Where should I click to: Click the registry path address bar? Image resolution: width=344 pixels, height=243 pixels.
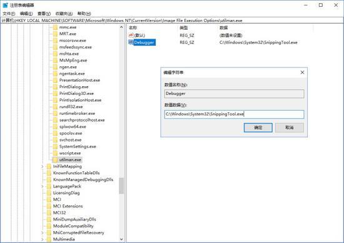click(x=172, y=21)
